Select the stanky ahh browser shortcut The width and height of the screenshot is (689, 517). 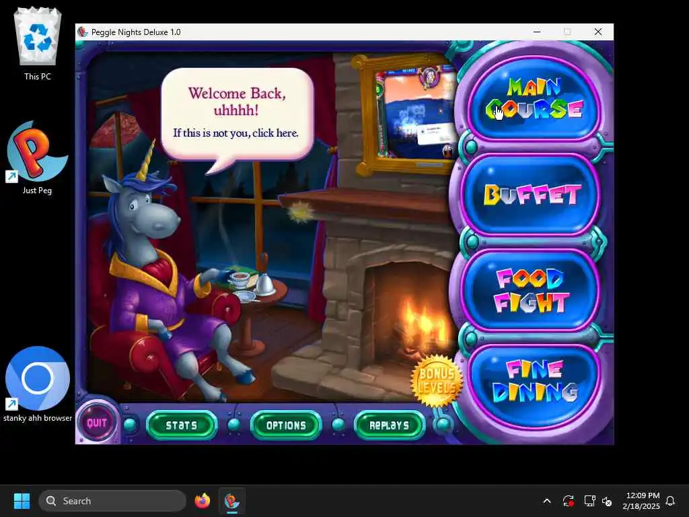click(x=38, y=384)
